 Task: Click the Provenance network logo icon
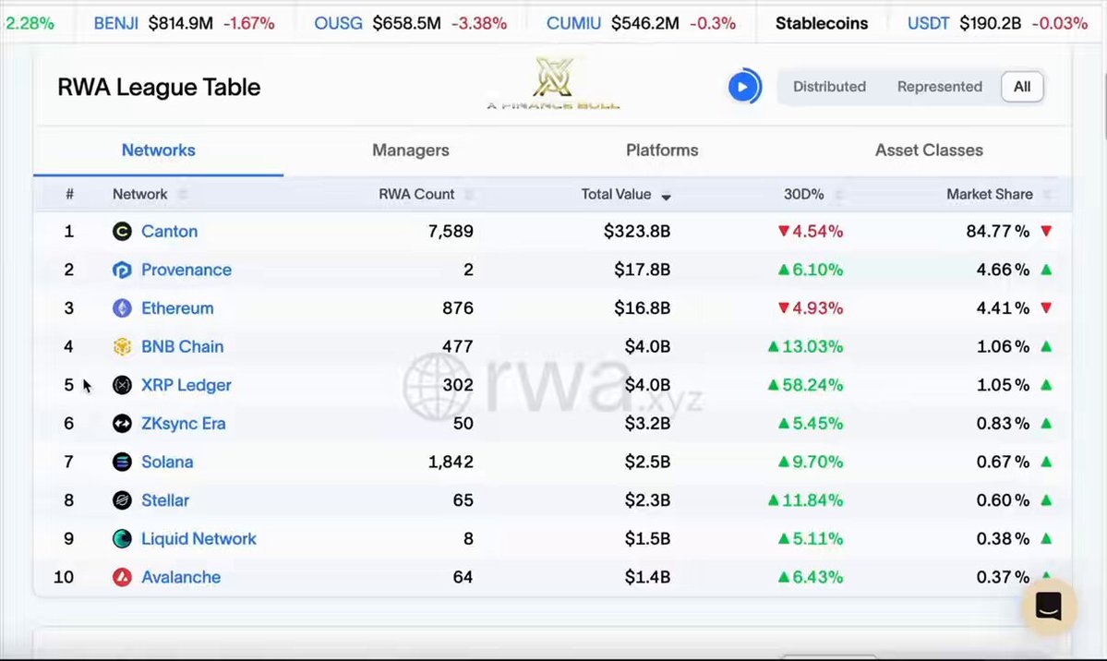(122, 270)
